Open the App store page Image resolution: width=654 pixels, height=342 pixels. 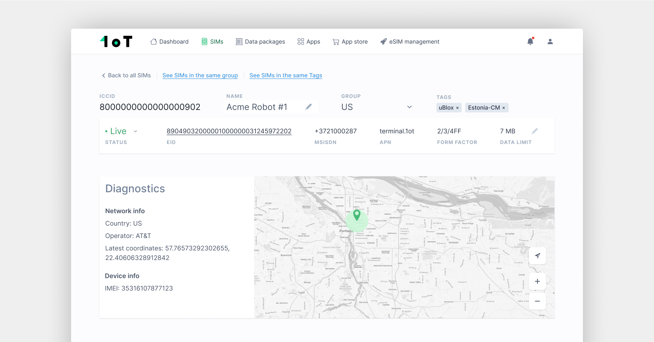tap(350, 42)
